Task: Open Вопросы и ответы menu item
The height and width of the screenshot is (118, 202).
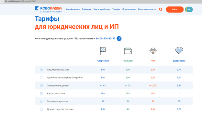Action: pyautogui.click(x=147, y=9)
